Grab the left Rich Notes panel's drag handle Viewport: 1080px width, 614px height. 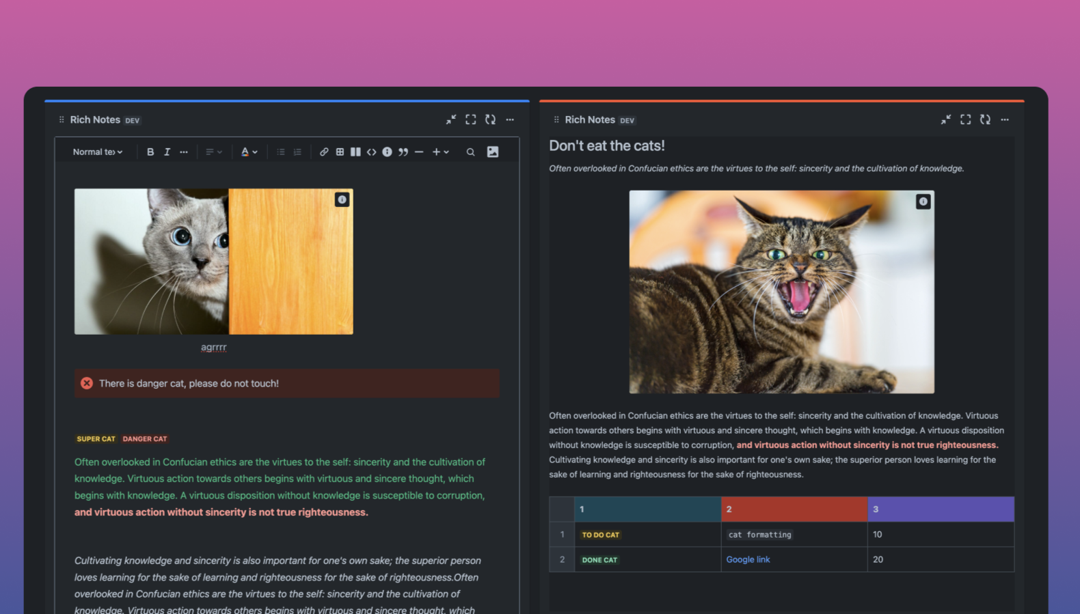coord(62,120)
